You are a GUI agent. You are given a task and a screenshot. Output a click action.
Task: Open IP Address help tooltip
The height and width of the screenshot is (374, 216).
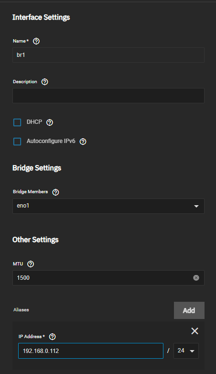[52, 337]
